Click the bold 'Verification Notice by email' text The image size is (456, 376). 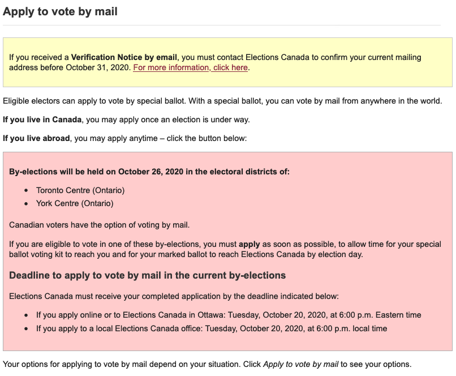(124, 58)
